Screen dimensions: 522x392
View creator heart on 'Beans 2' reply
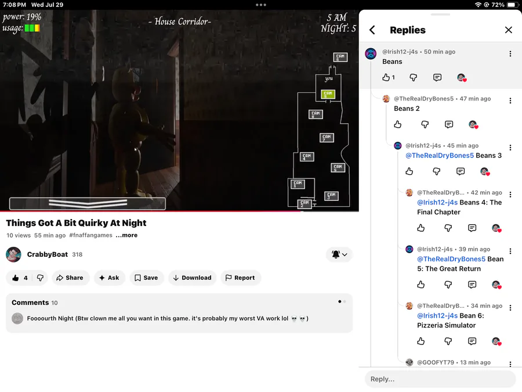click(473, 125)
